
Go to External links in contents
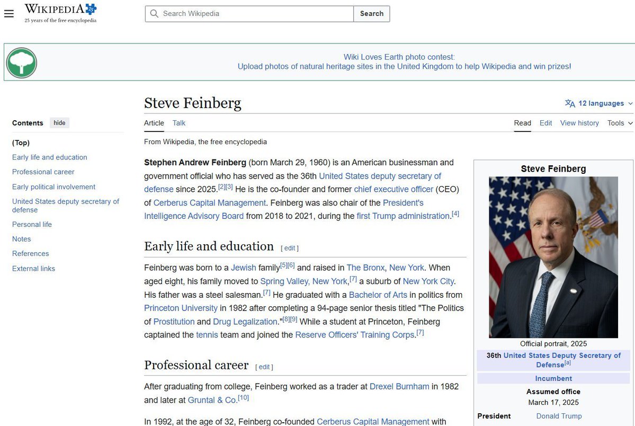[33, 269]
